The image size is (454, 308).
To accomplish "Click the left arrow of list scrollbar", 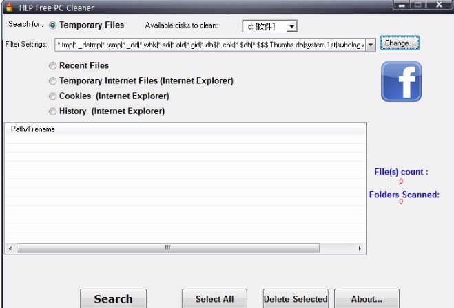I will click(x=10, y=248).
